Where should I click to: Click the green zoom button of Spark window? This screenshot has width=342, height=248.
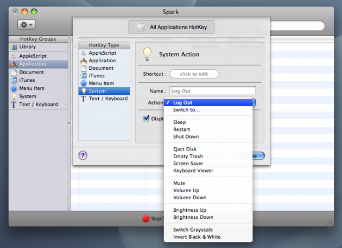pyautogui.click(x=34, y=11)
